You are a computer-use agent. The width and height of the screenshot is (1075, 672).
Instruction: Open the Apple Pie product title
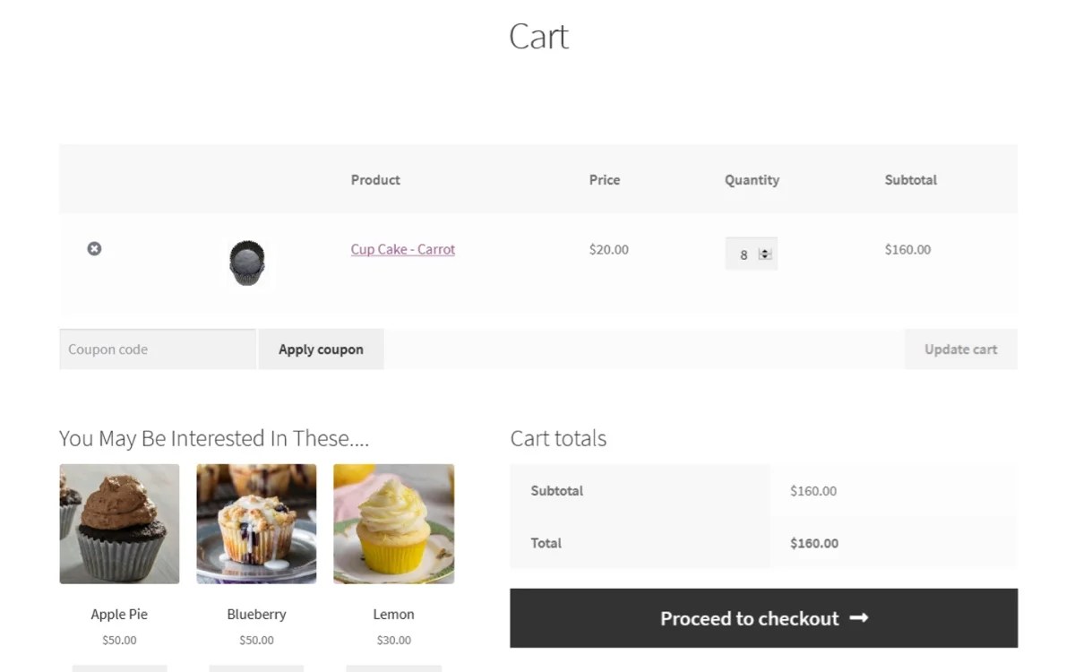tap(118, 614)
